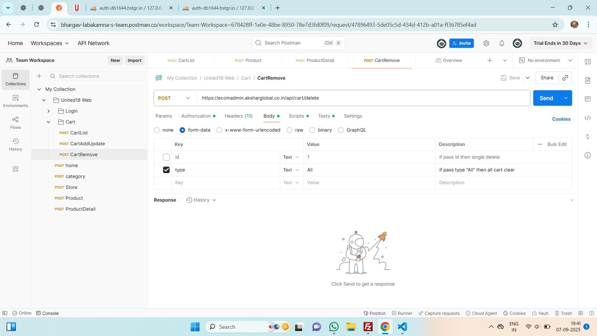This screenshot has width=597, height=336.
Task: Switch to the Authorization tab
Action: coord(198,116)
